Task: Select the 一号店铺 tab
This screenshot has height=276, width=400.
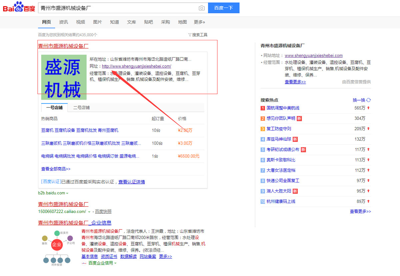Action: (54, 108)
